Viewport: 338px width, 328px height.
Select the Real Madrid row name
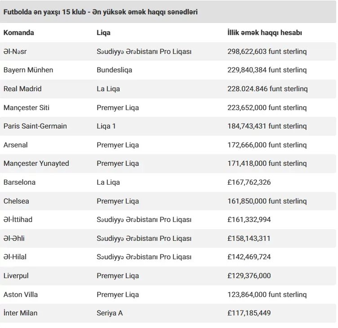(x=22, y=89)
